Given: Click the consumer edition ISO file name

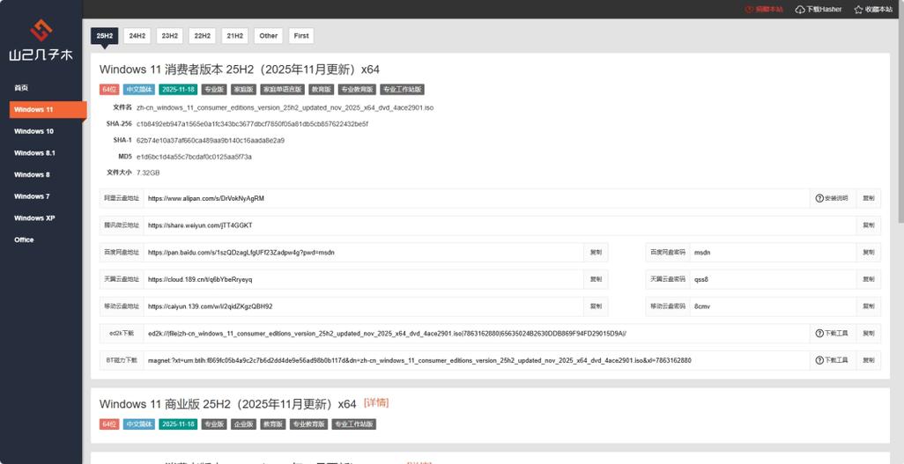Looking at the screenshot, I should (x=285, y=107).
